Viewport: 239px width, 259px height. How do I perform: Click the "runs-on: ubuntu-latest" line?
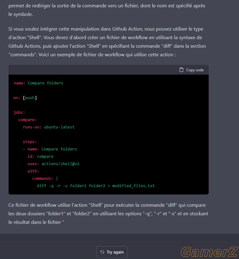49,127
